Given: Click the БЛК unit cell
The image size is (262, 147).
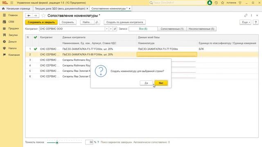Looking at the screenshot, I should click(x=228, y=49).
